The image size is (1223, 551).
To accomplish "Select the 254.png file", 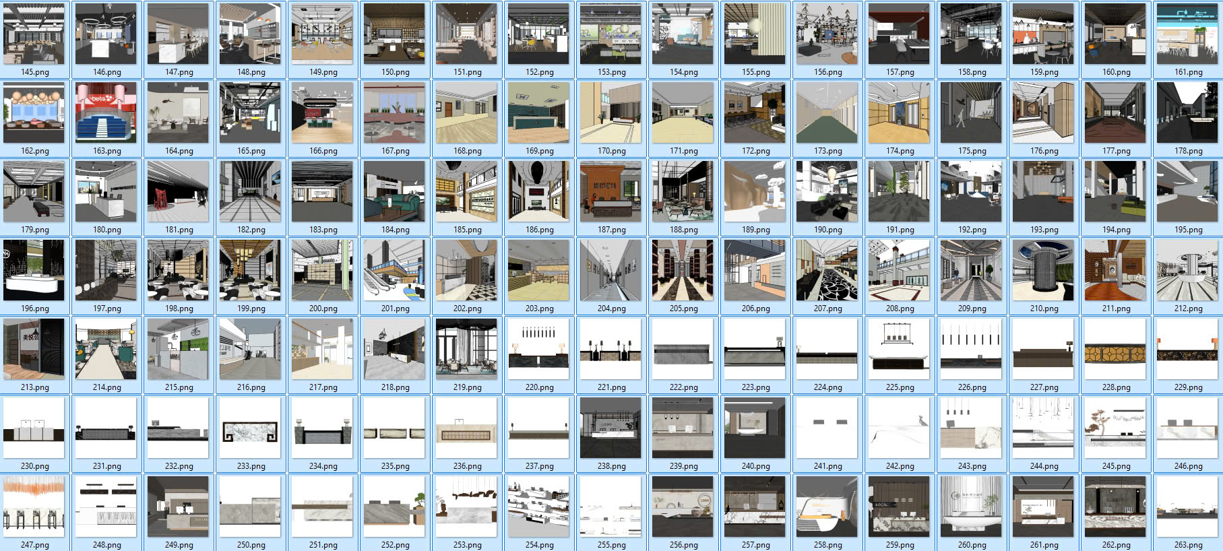I will (x=539, y=507).
